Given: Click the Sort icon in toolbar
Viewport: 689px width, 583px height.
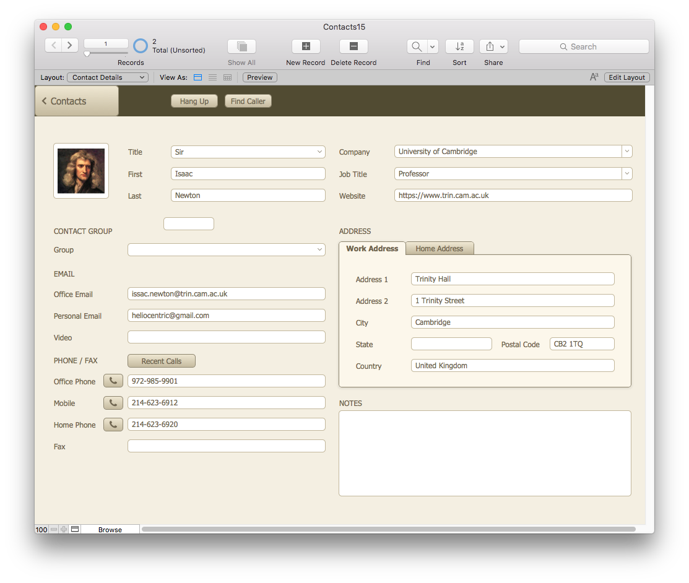Looking at the screenshot, I should point(459,46).
